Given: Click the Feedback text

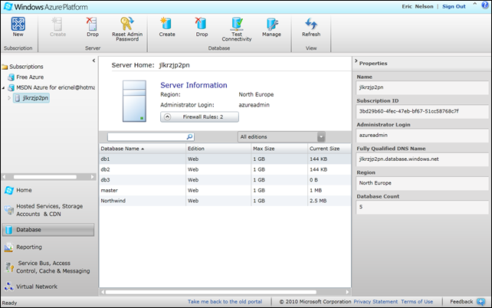Looking at the screenshot, I should tap(461, 301).
